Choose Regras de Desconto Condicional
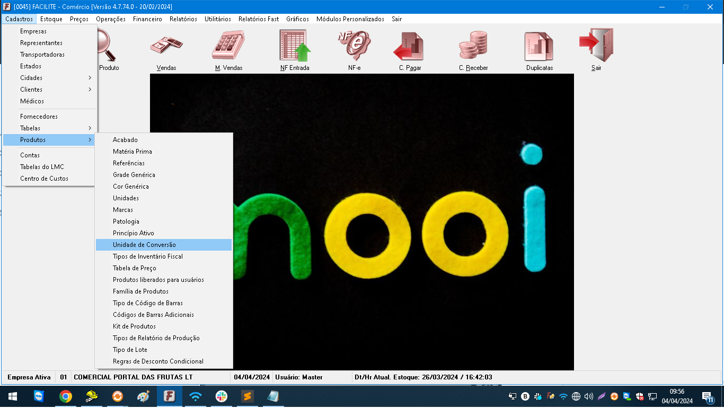 (x=164, y=361)
